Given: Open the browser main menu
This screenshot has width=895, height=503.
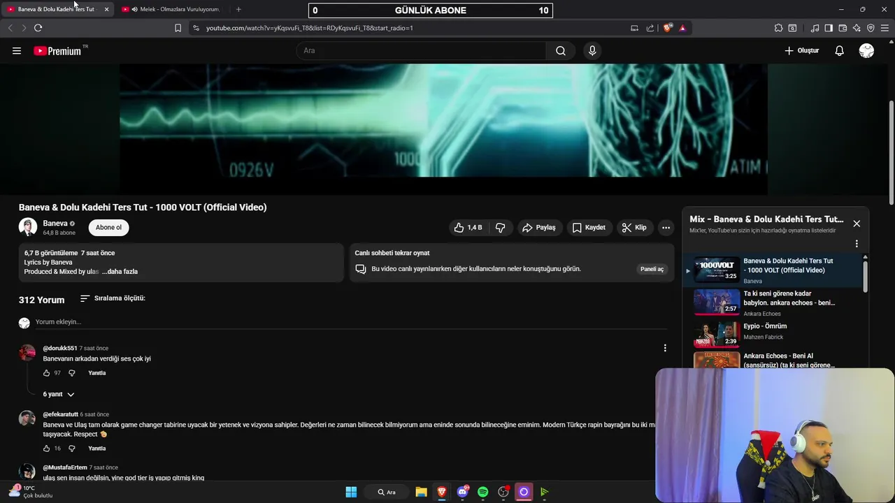Looking at the screenshot, I should pos(885,28).
